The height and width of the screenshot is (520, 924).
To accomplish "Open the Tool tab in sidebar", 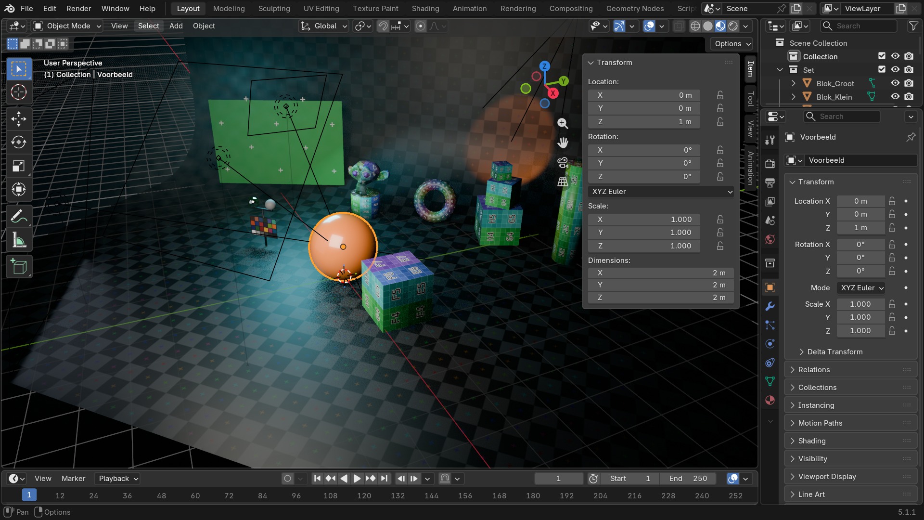I will (750, 99).
